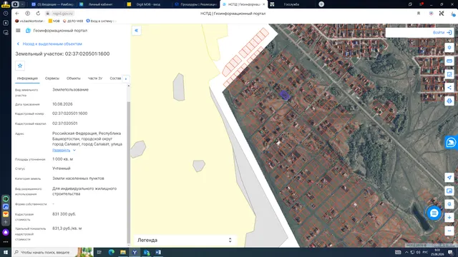Open the Вход в систему bookmark
The height and width of the screenshot is (257, 458).
(x=101, y=21)
